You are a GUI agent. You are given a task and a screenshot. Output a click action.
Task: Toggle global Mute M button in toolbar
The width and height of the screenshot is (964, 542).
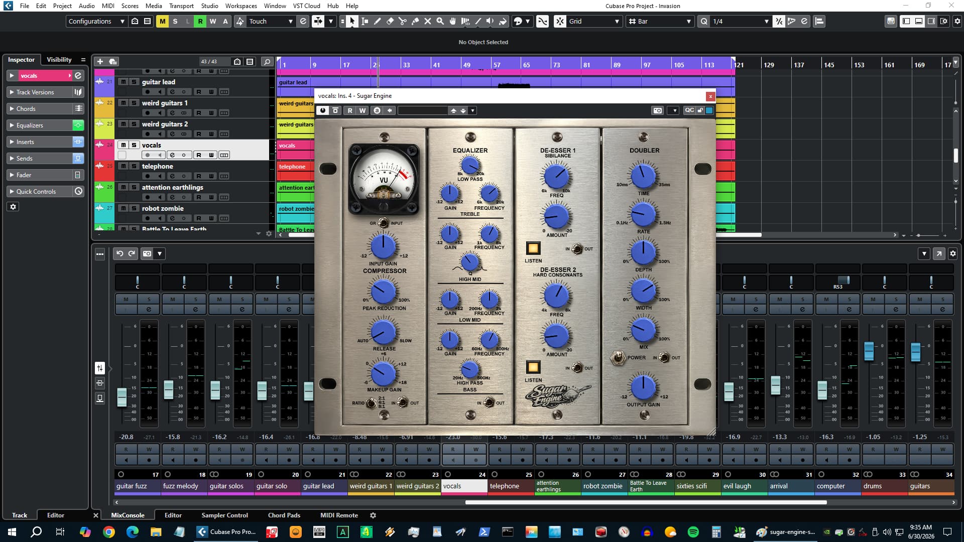[x=162, y=21]
